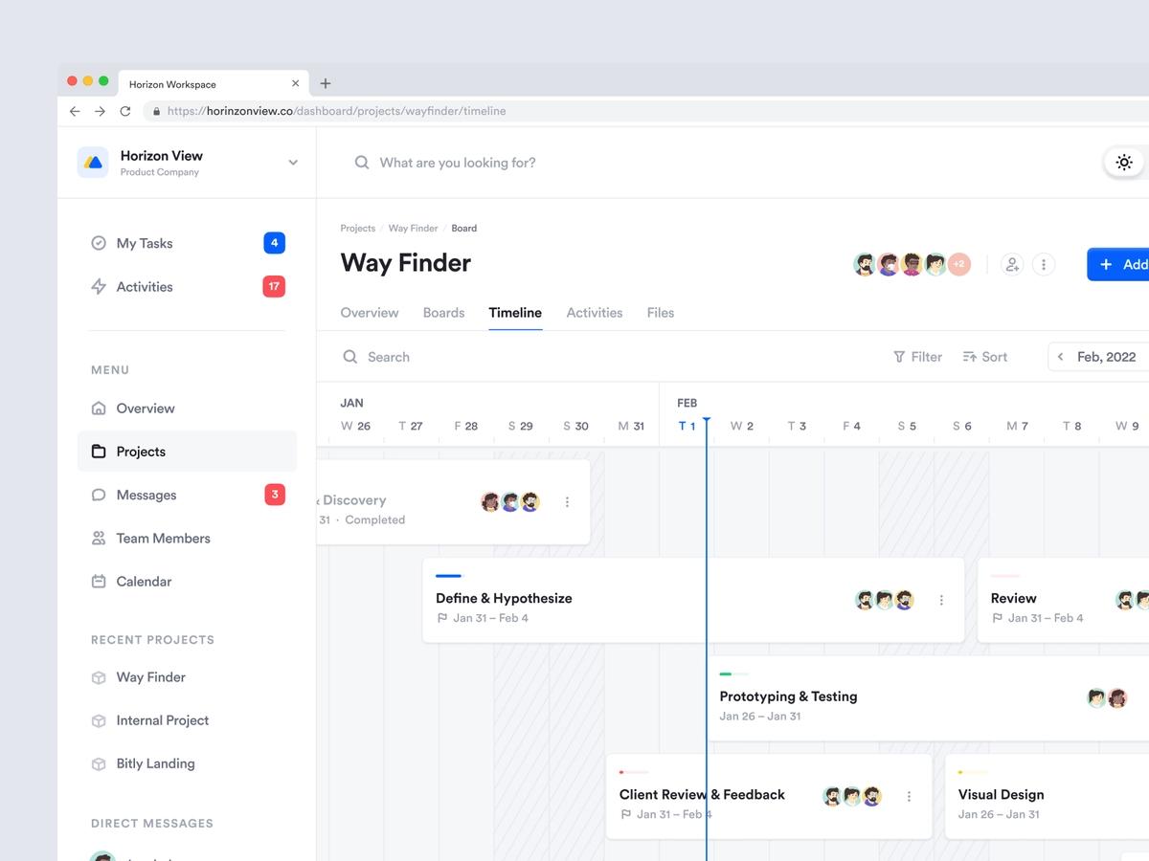The height and width of the screenshot is (861, 1149).
Task: Click Discovery card member avatars
Action: click(x=510, y=502)
